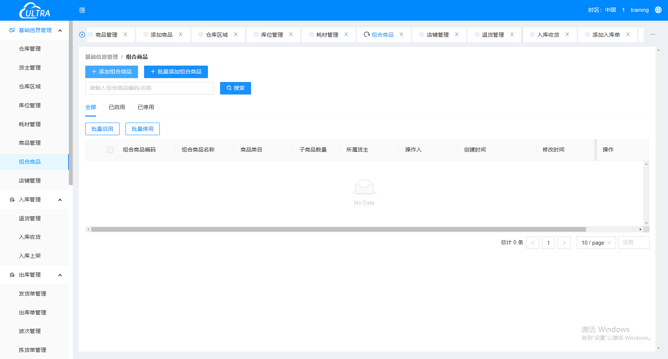Switch to the 耗材管理 tab
Screen dimensions: 668x359
point(327,35)
